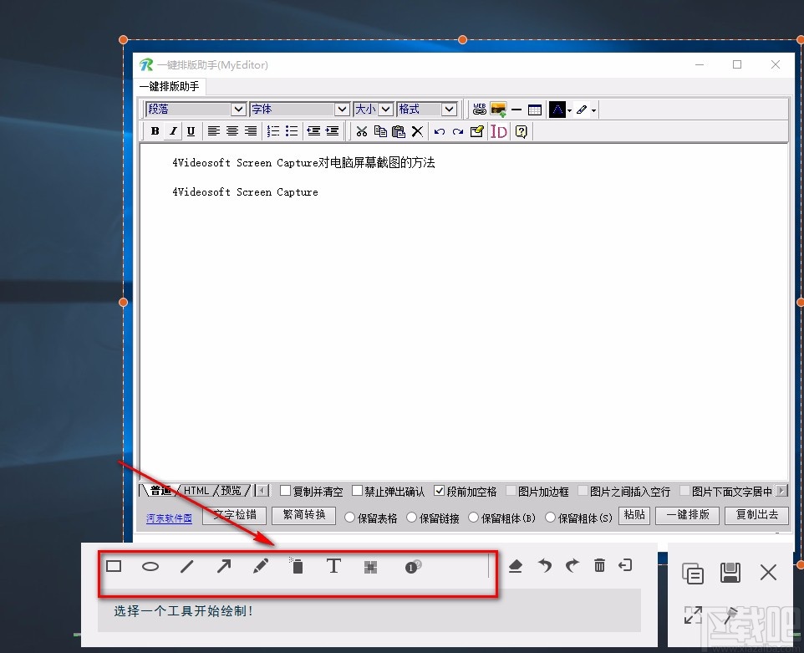Toggle underline formatting in editor
The height and width of the screenshot is (653, 804).
tap(191, 131)
